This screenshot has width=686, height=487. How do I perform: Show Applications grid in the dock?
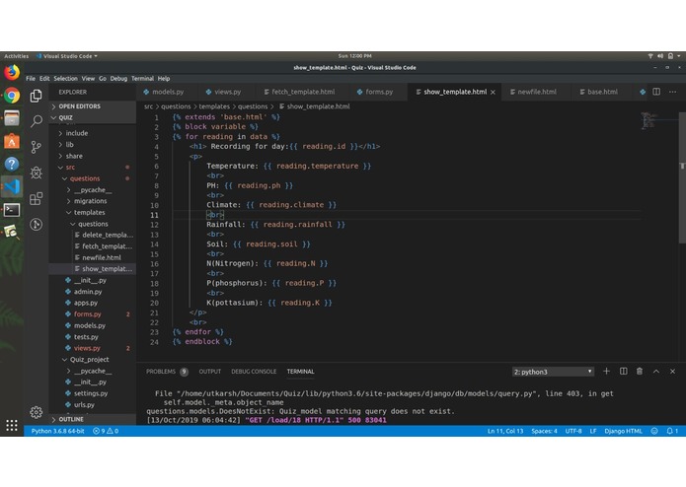[x=12, y=425]
